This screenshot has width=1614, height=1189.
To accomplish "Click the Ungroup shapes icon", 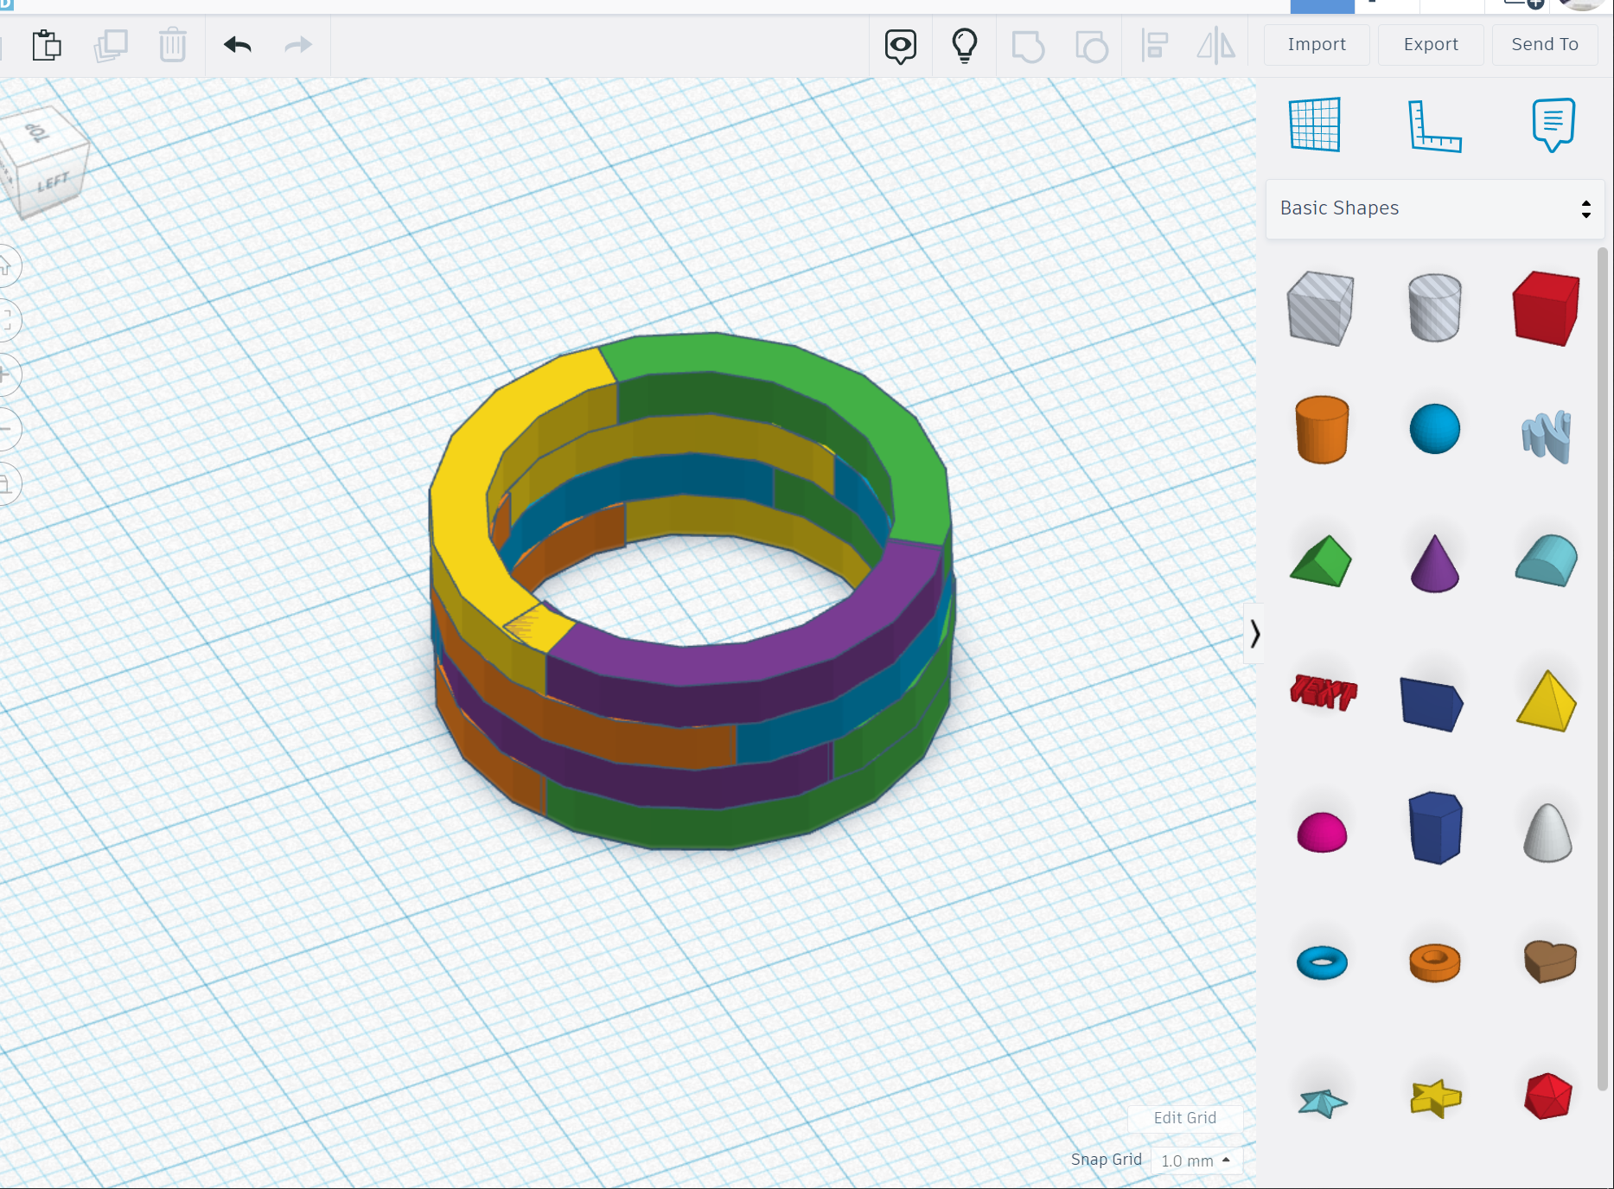I will click(1092, 46).
